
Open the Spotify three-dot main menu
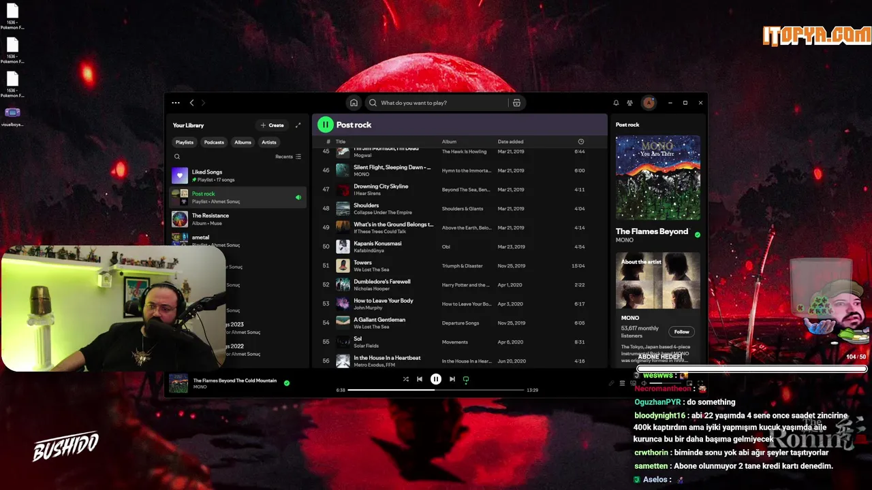(x=176, y=103)
